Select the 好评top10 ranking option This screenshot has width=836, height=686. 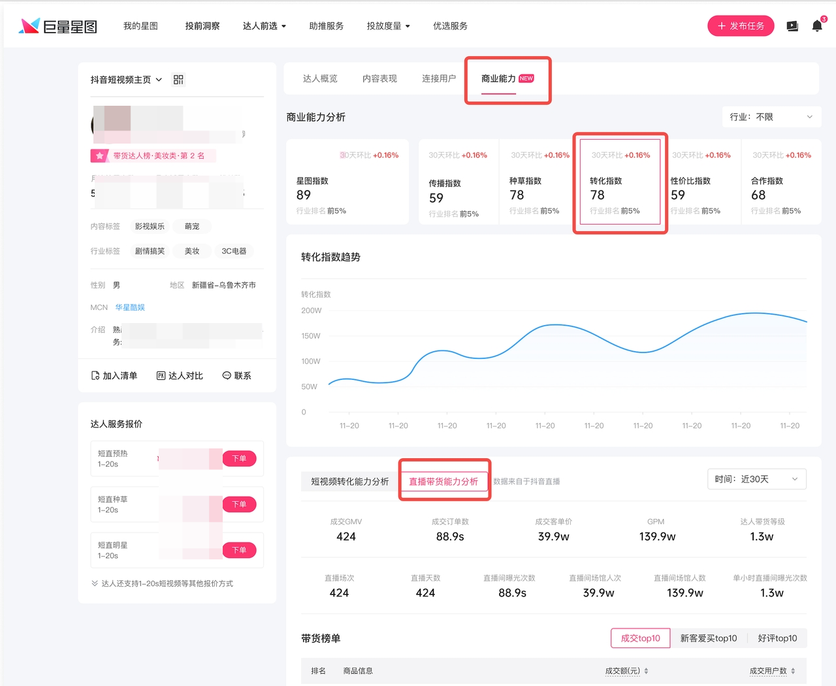[x=777, y=638]
